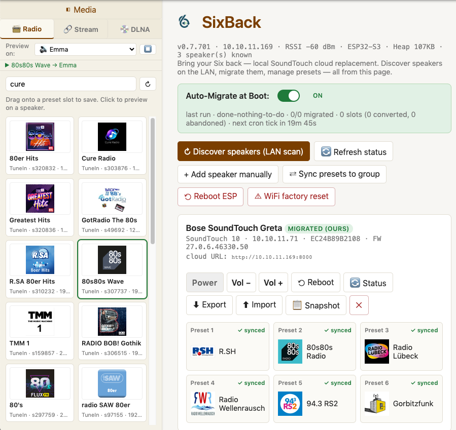Toggle Auto-Migrate at Boot switch
Image resolution: width=456 pixels, height=430 pixels.
pos(289,96)
